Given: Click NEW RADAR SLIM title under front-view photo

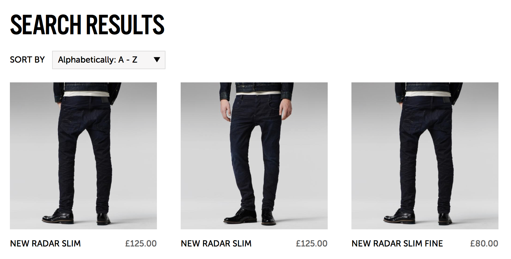Looking at the screenshot, I should click(216, 244).
